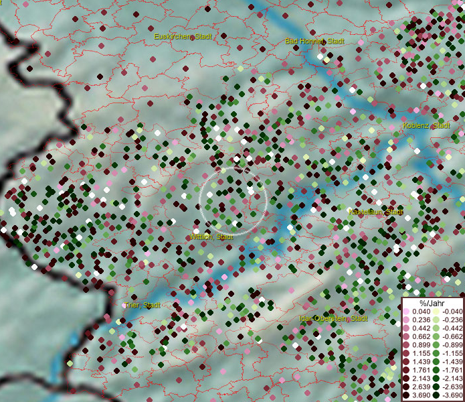Click the 0.442 pink legend swatch
Viewport: 465px width, 402px height.
click(406, 328)
